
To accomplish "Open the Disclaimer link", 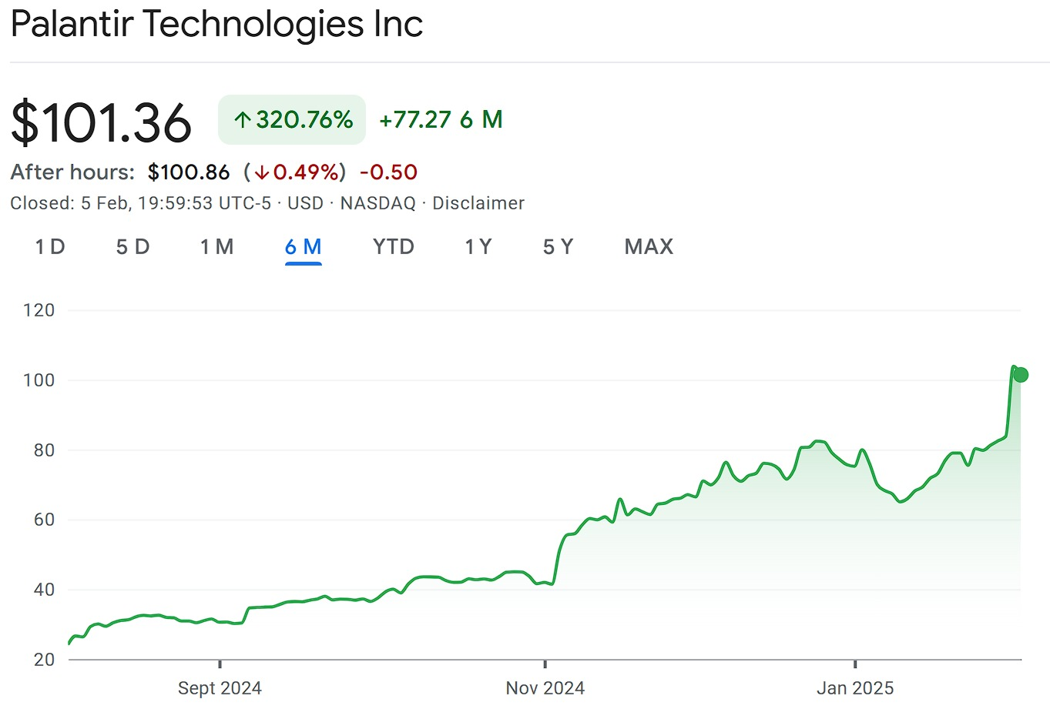I will pos(478,203).
